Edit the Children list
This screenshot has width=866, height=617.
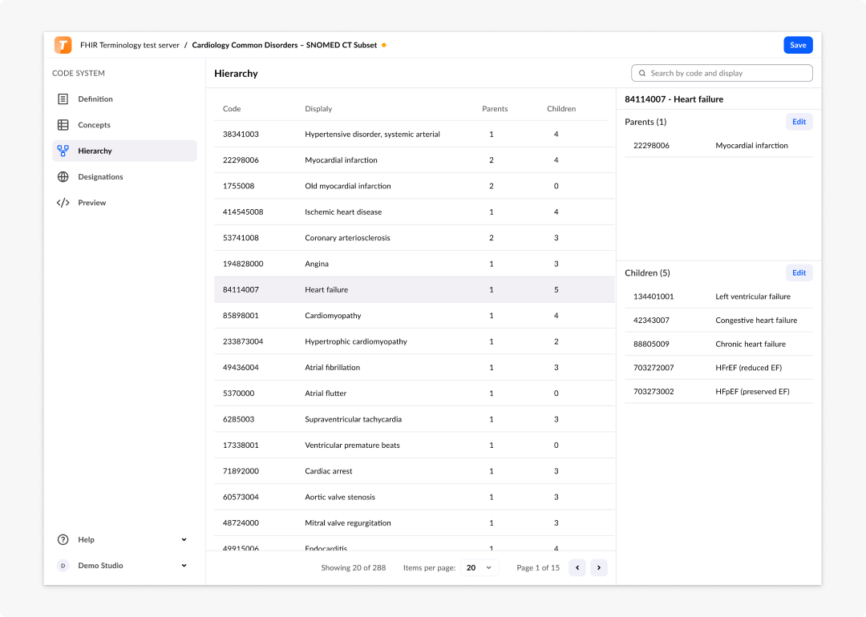point(799,272)
